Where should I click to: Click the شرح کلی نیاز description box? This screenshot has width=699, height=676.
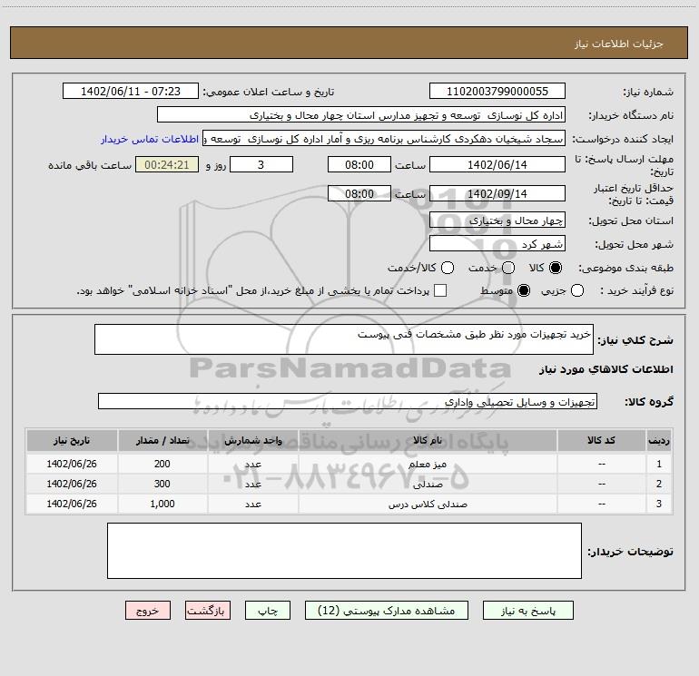pyautogui.click(x=344, y=339)
